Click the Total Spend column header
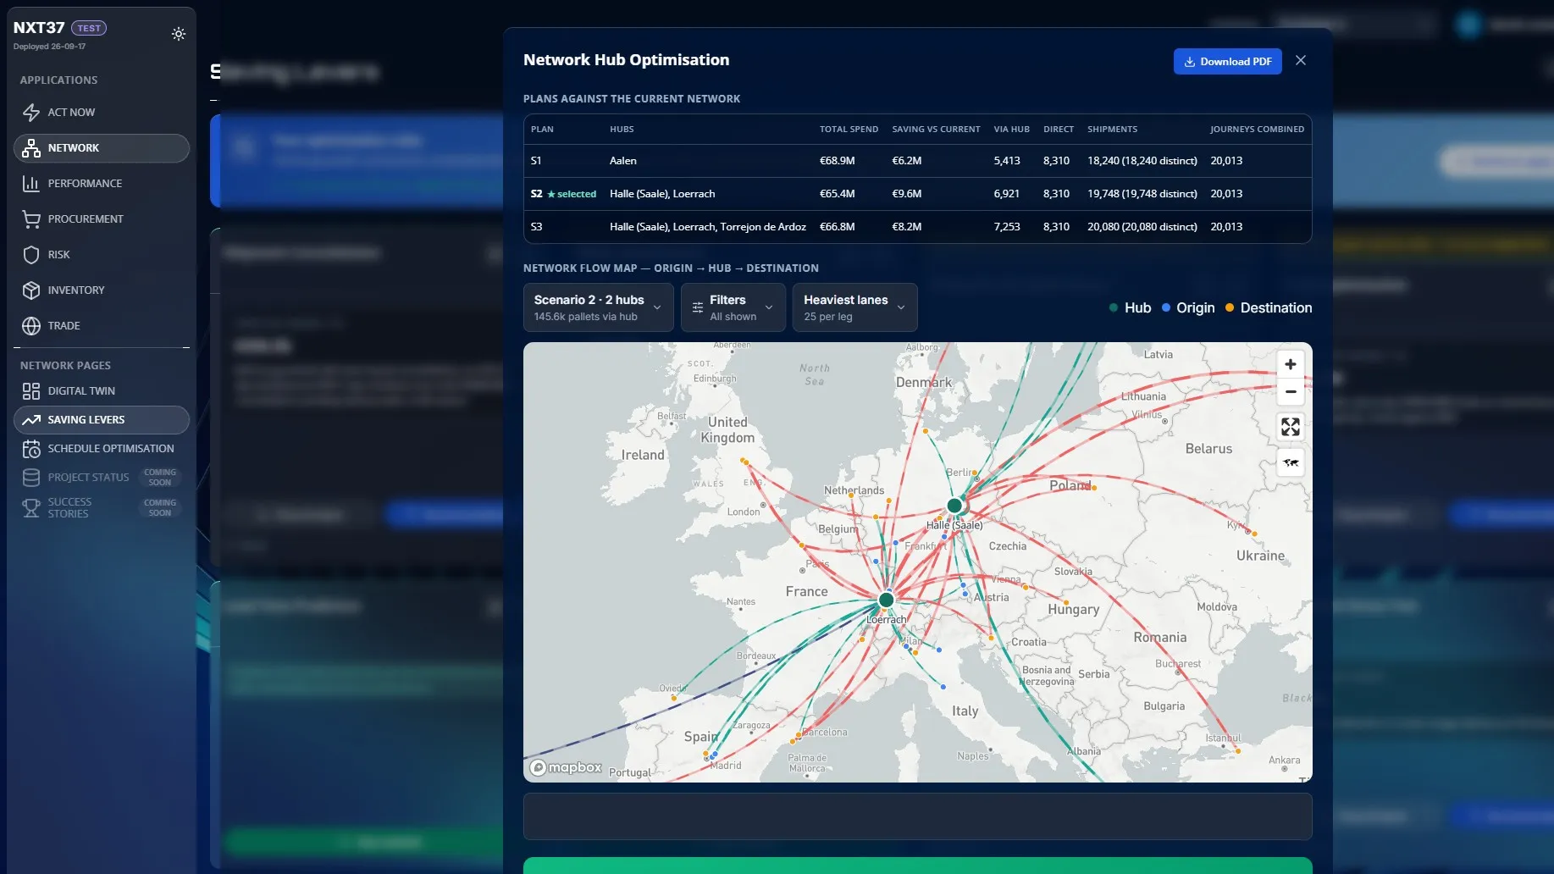This screenshot has width=1554, height=874. (849, 130)
